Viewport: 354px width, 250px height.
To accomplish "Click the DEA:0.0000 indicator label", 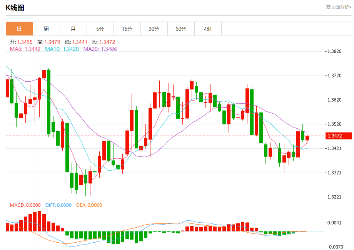I will (x=89, y=205).
